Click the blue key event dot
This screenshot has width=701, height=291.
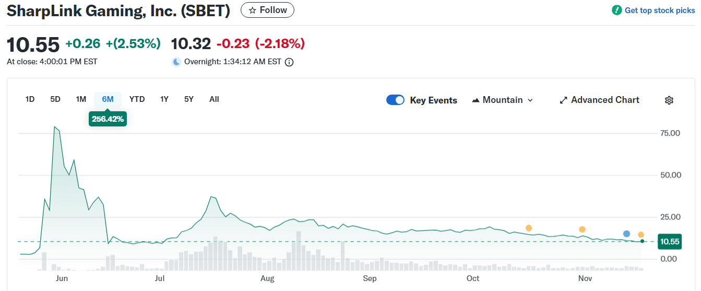(626, 234)
